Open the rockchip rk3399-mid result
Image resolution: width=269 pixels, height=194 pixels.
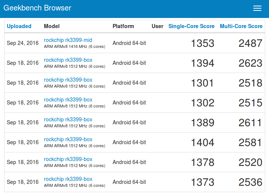68,40
